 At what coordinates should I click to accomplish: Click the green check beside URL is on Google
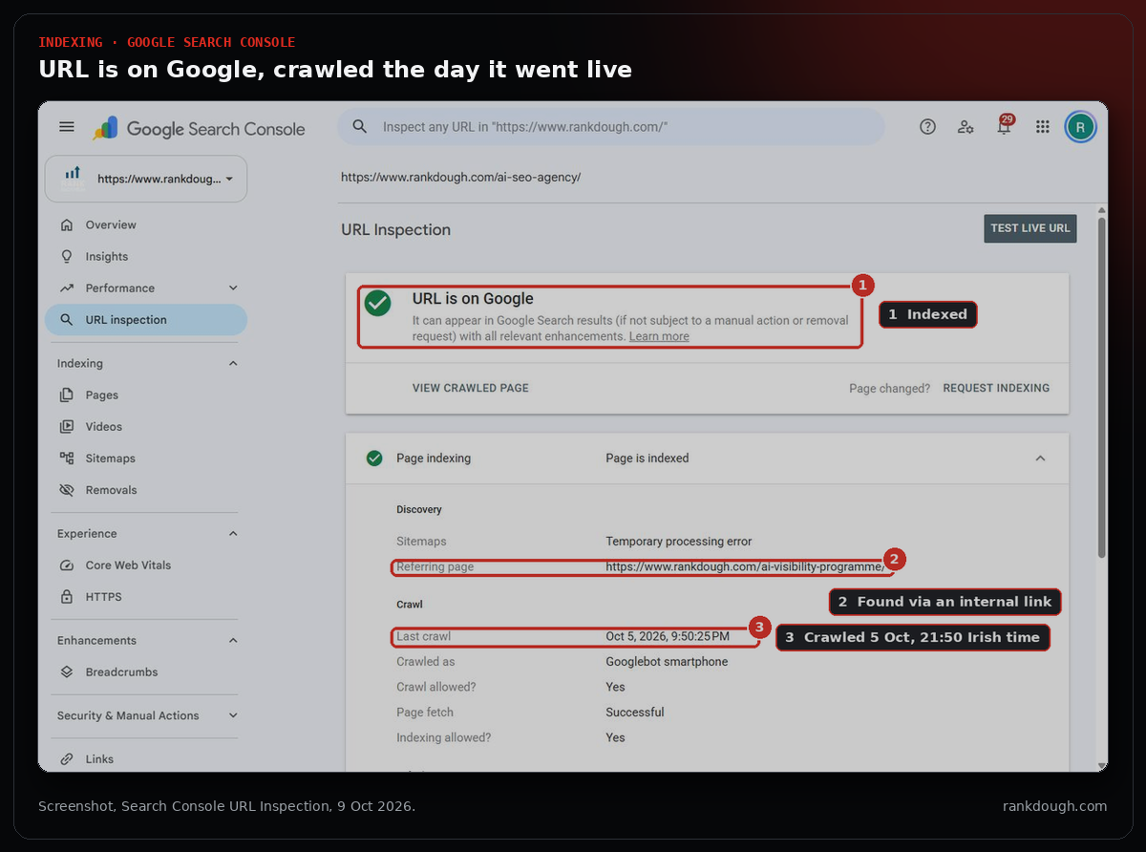(378, 304)
